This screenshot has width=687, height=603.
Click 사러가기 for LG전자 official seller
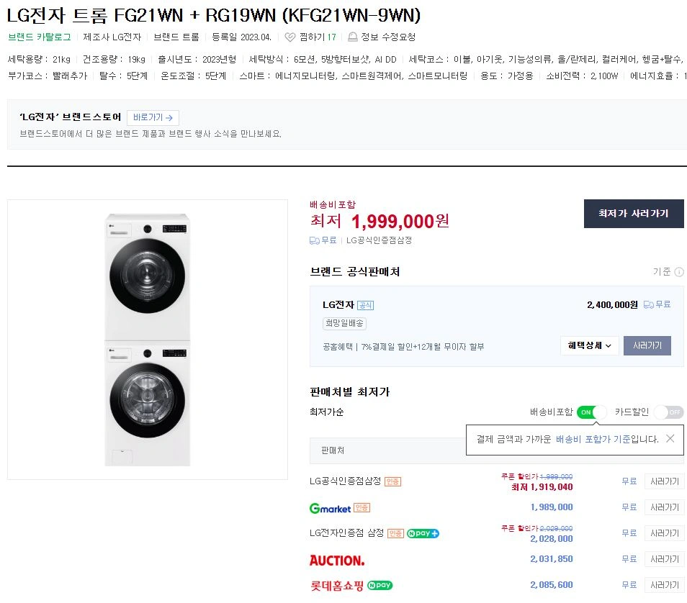[647, 346]
